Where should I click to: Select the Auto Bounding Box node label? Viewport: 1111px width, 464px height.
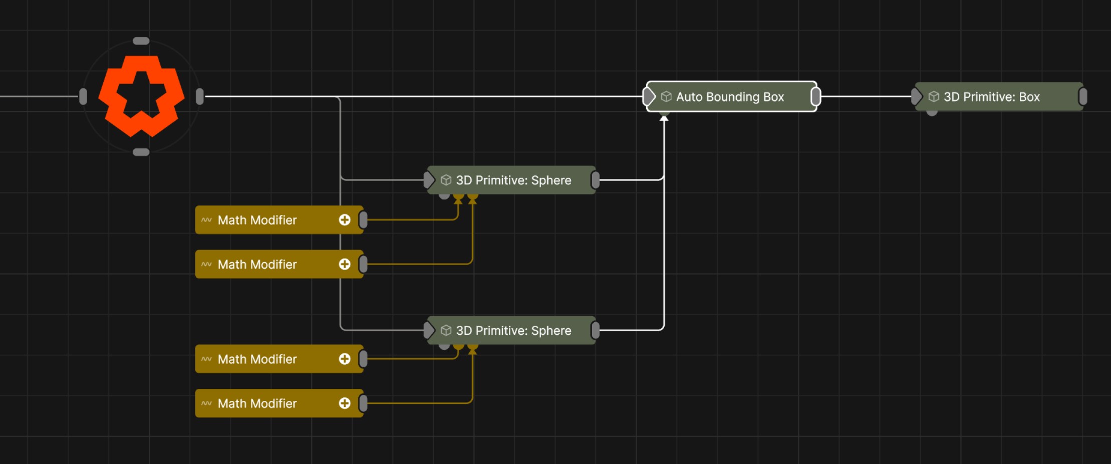coord(730,97)
